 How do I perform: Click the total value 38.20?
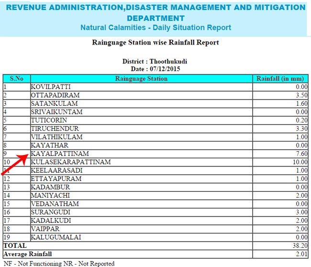point(300,246)
